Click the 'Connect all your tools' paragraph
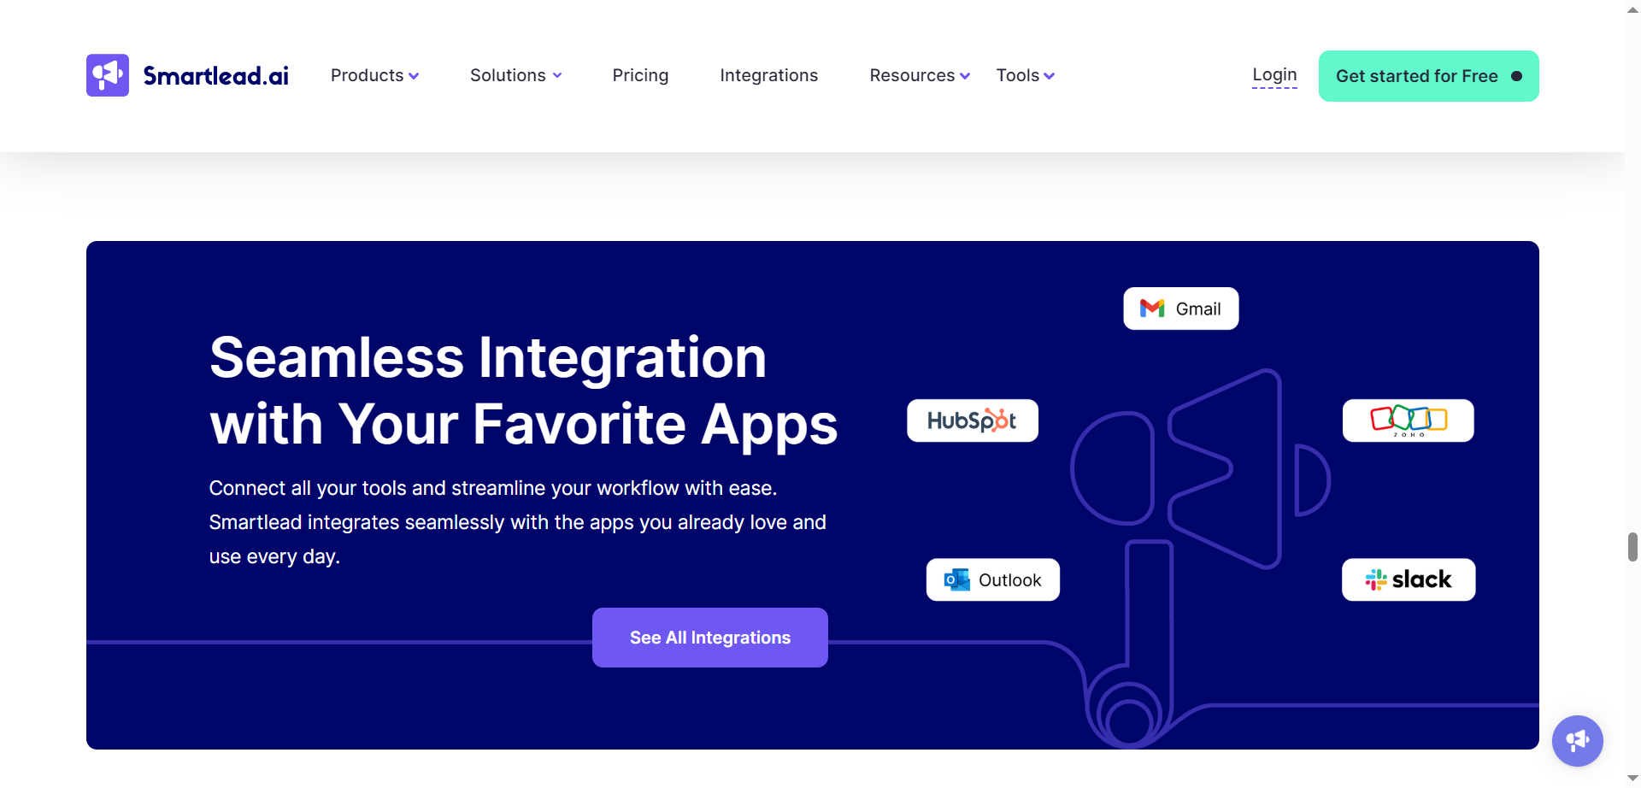Image resolution: width=1641 pixels, height=788 pixels. tap(517, 522)
